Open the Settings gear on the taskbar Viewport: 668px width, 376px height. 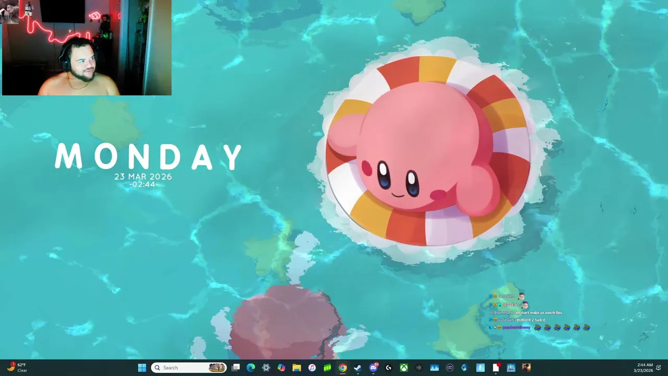tap(266, 368)
